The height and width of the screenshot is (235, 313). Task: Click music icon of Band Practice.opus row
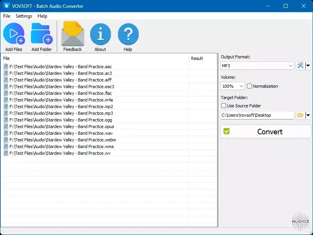pos(6,127)
